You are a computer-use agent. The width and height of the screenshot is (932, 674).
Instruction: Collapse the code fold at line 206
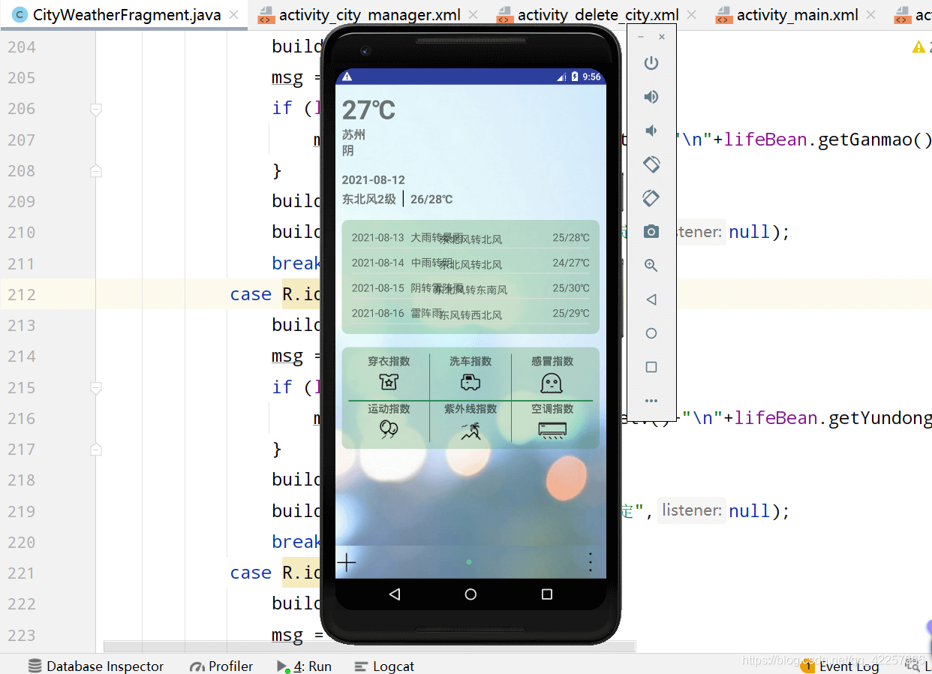[95, 109]
